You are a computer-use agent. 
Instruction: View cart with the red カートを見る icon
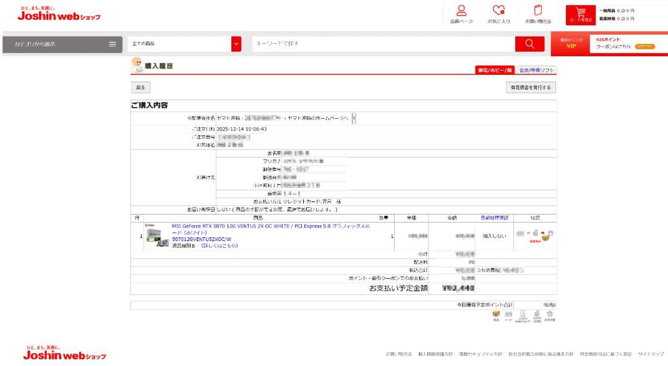(x=580, y=14)
